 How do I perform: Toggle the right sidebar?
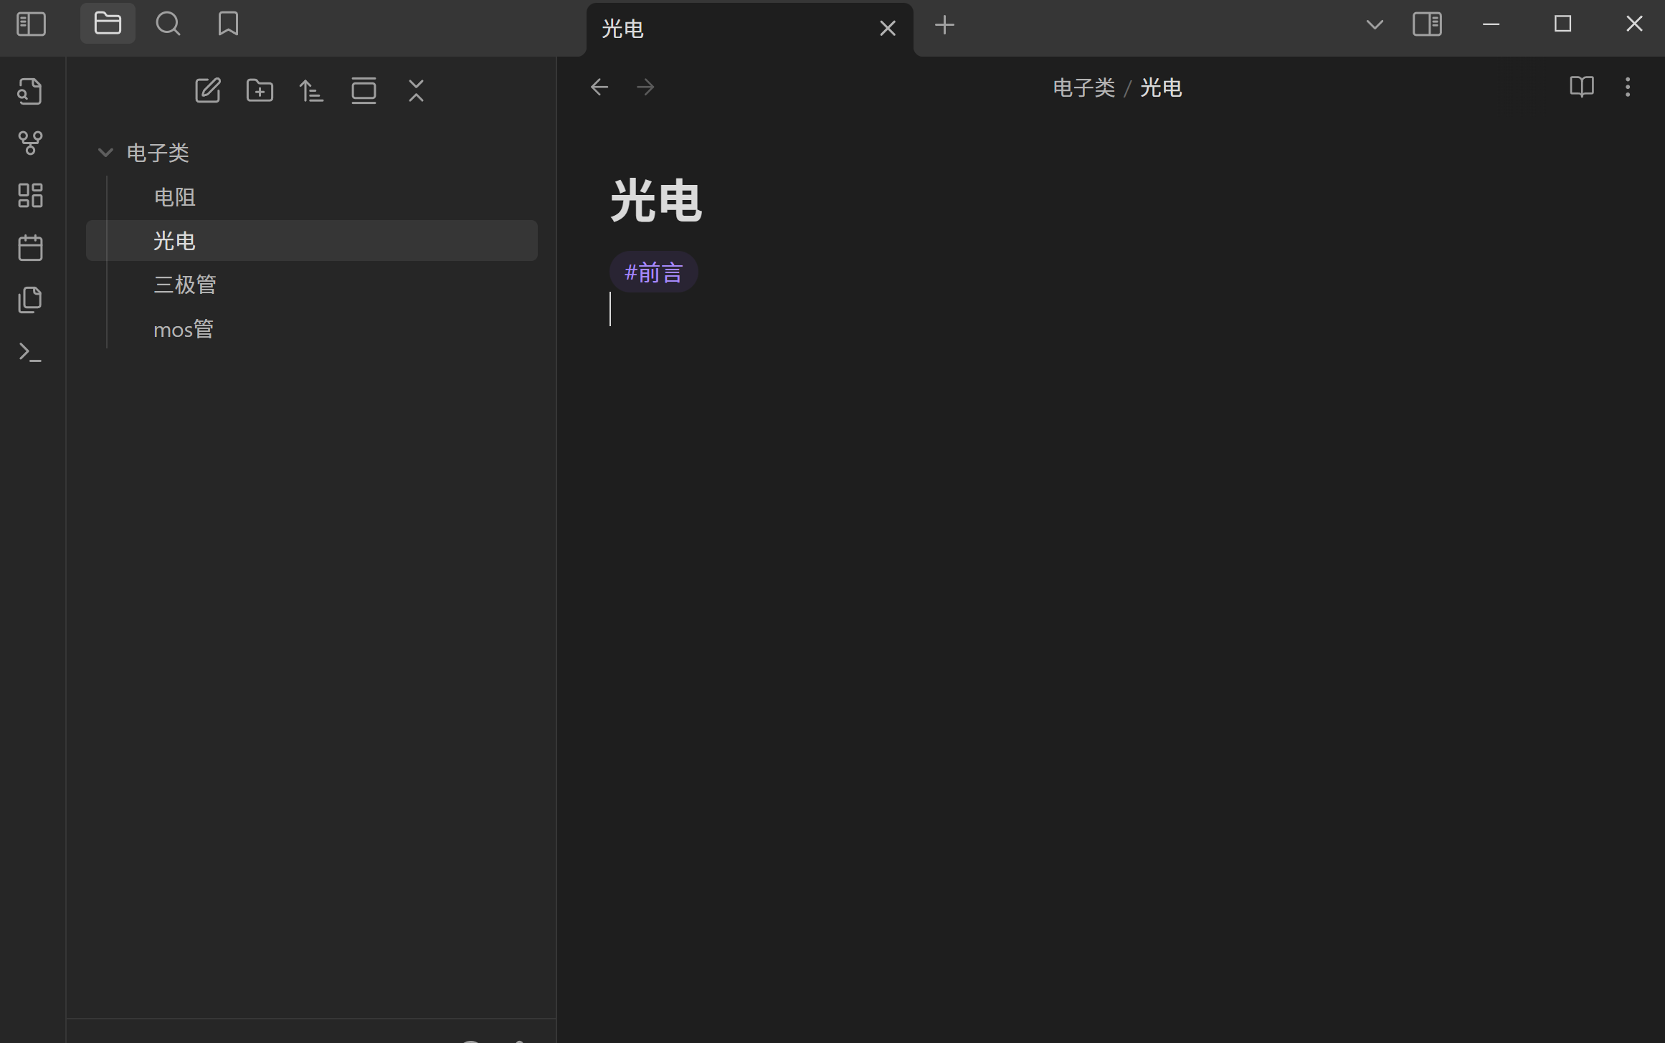1427,24
